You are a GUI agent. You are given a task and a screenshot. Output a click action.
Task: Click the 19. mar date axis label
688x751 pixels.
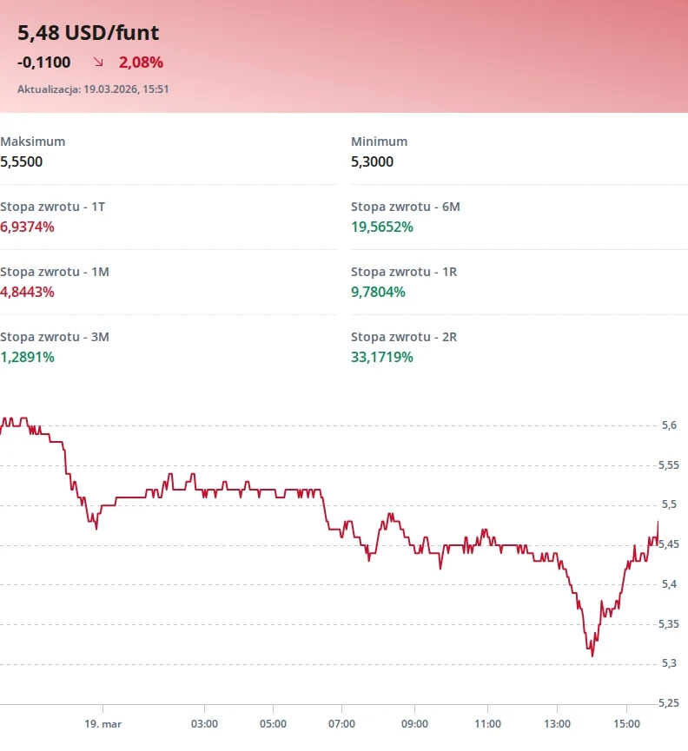coord(104,723)
